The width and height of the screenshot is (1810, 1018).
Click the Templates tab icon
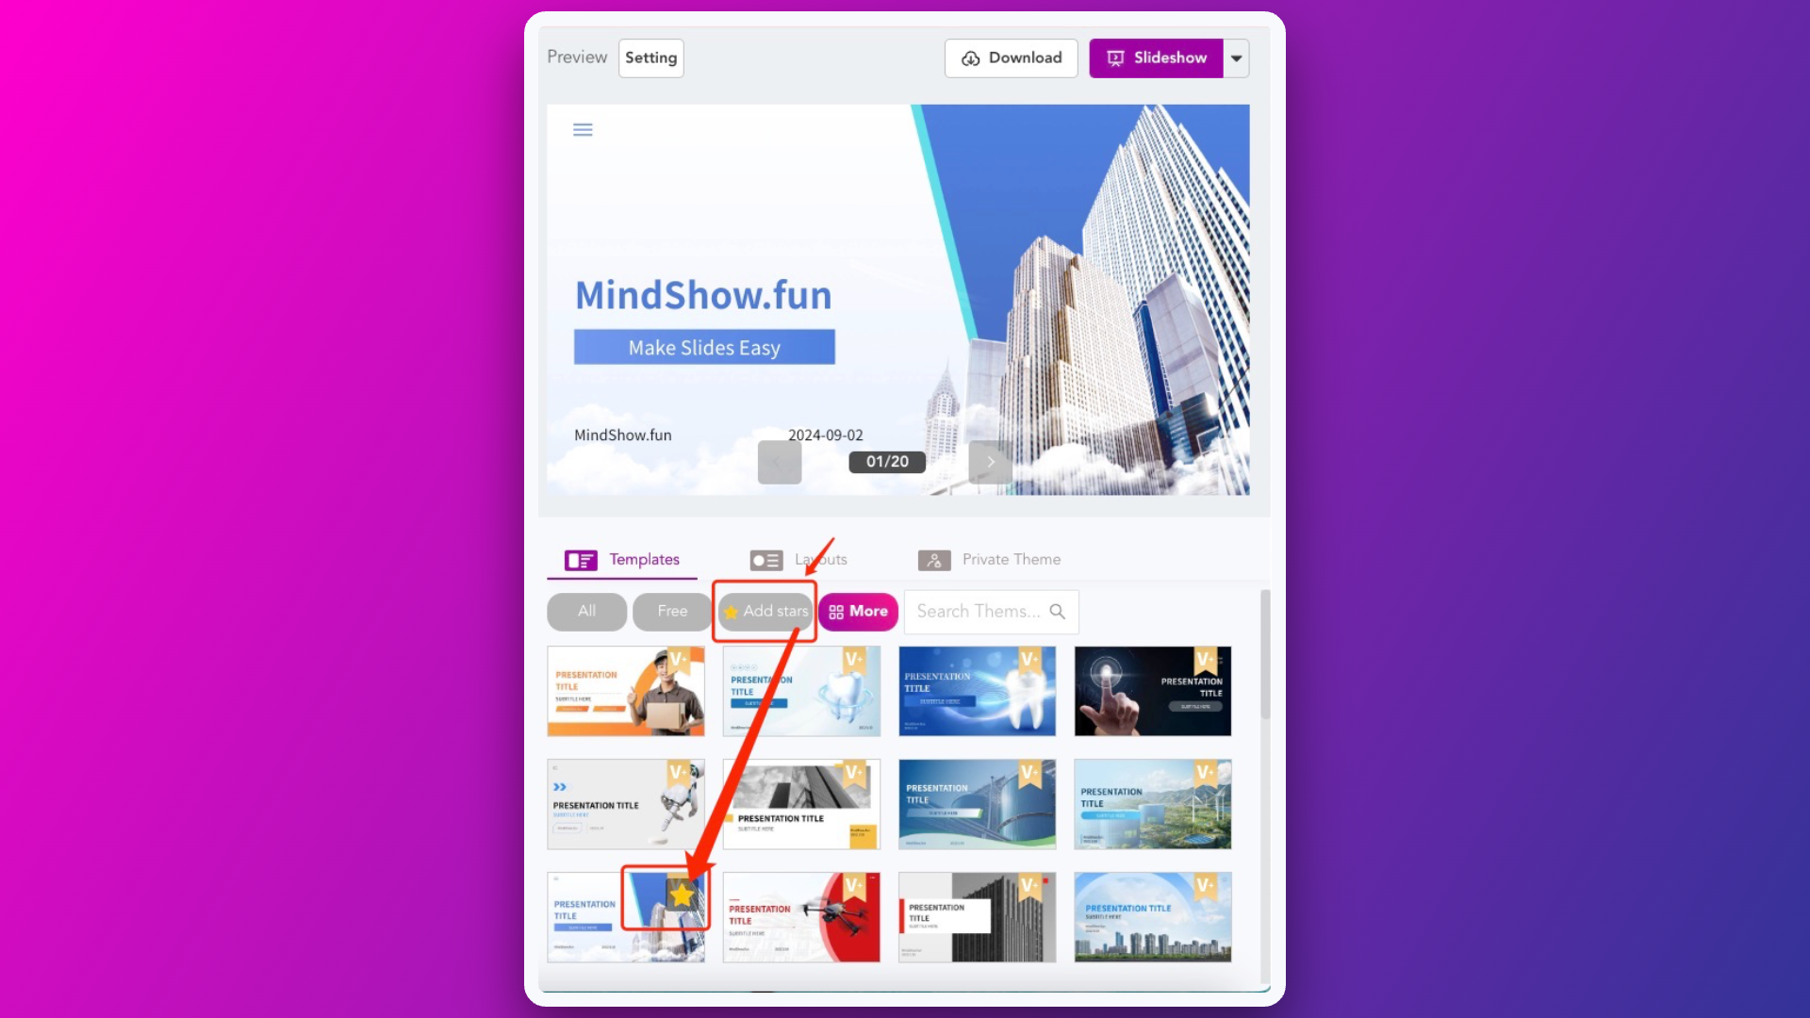click(580, 558)
